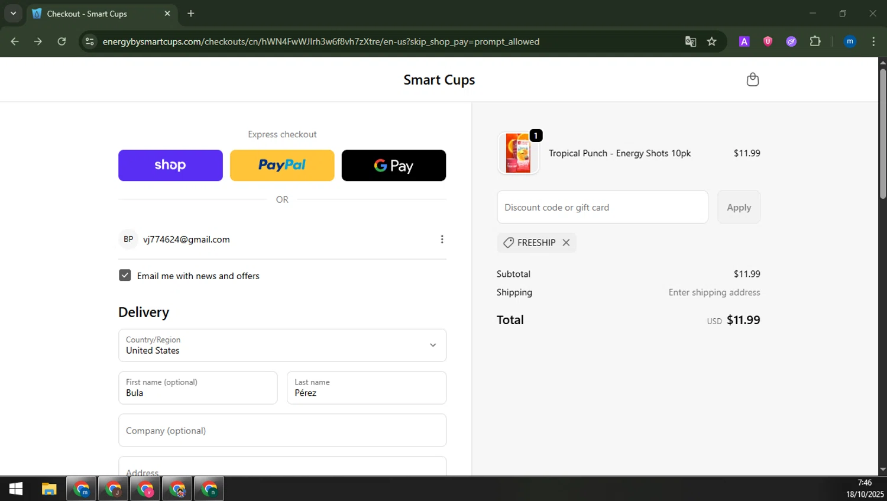Image resolution: width=887 pixels, height=501 pixels.
Task: Click the Google Translate icon in address bar
Action: point(690,41)
